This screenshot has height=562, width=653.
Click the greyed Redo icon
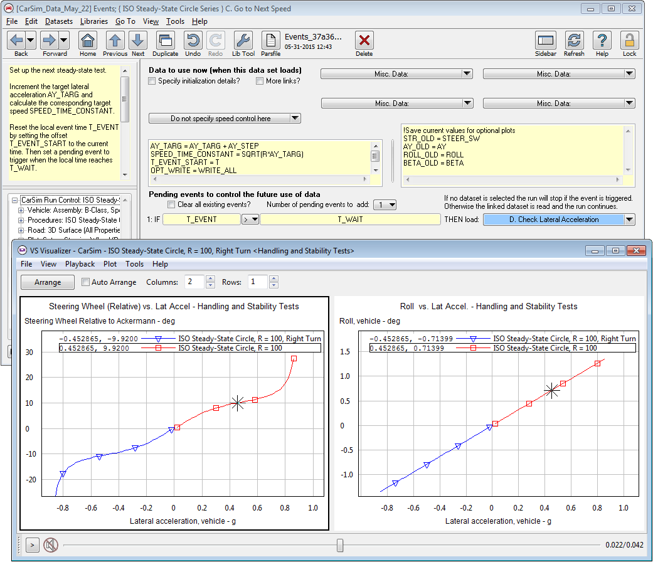[x=215, y=40]
